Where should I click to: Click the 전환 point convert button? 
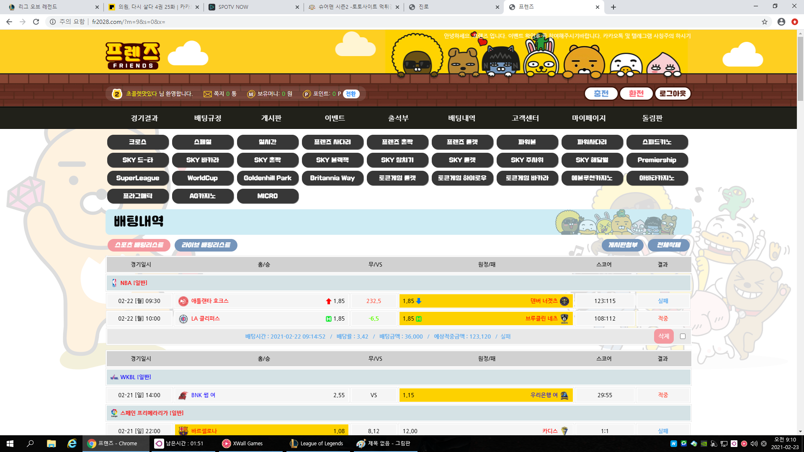click(x=351, y=94)
